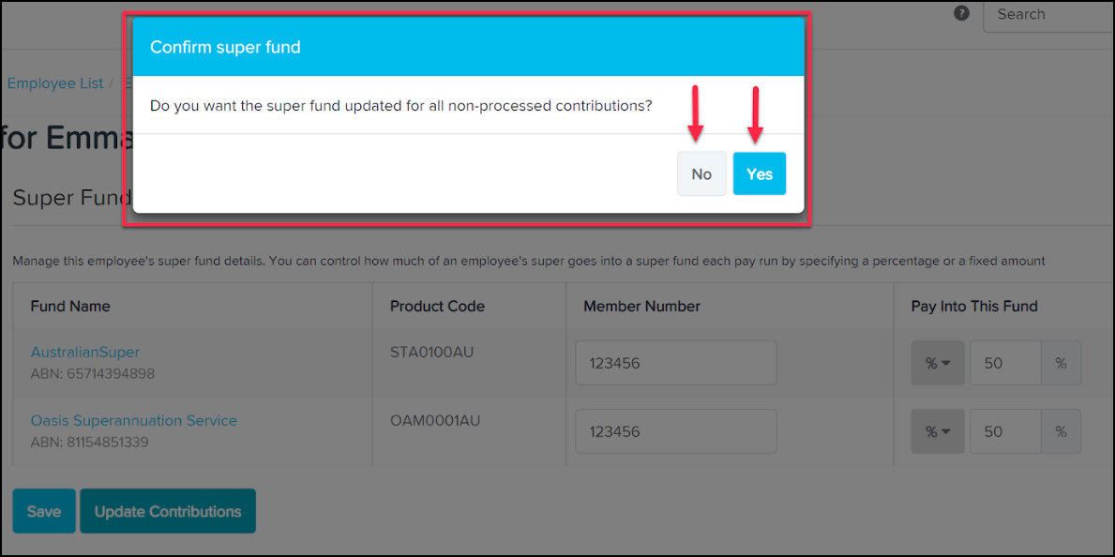Click the Pay Into This Fund header

coord(975,306)
